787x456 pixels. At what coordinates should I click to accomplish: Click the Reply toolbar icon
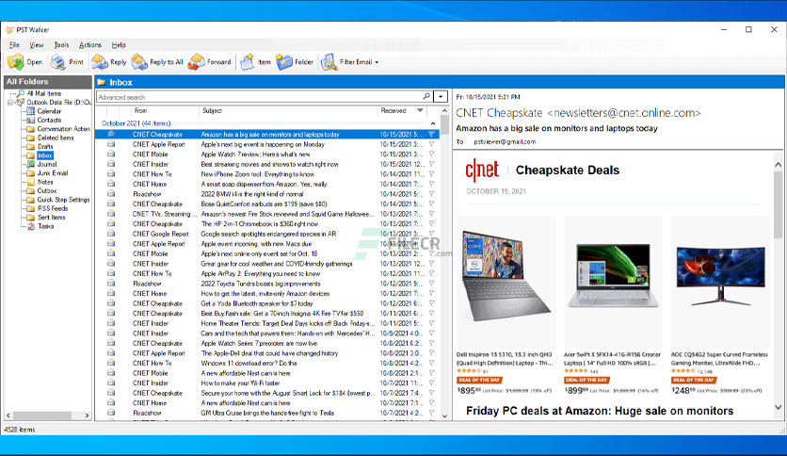100,62
